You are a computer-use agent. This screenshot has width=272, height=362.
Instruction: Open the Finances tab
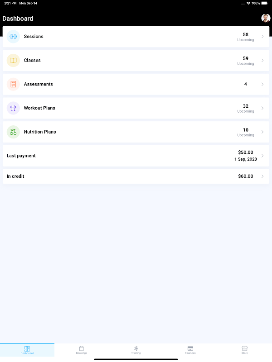190,350
